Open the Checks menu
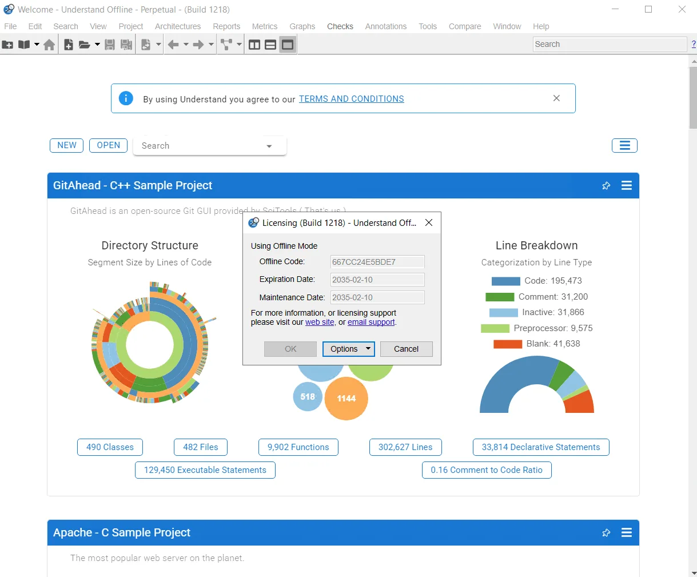Viewport: 697px width, 577px height. [x=340, y=26]
